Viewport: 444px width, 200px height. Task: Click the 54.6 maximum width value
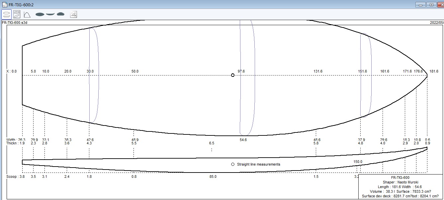tap(243, 140)
